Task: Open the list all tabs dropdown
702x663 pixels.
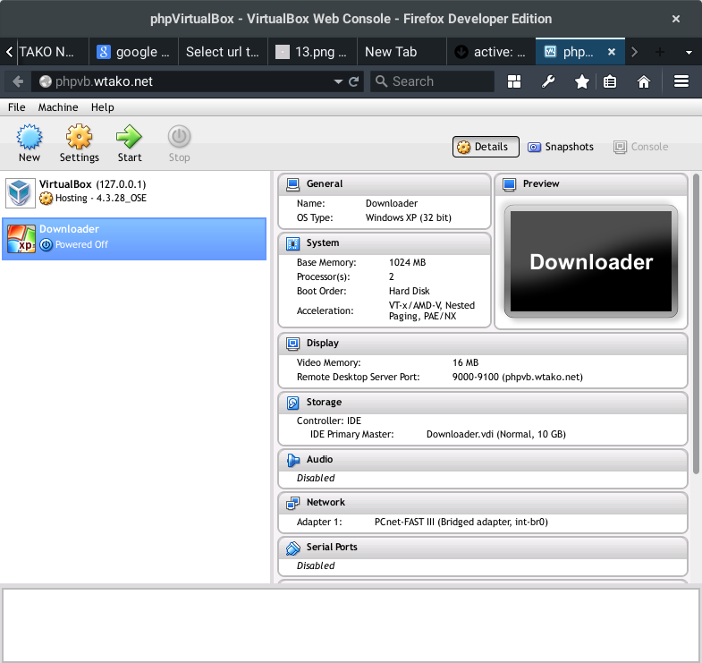Action: [x=689, y=53]
